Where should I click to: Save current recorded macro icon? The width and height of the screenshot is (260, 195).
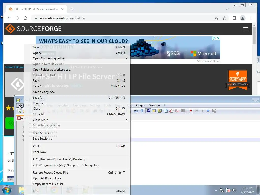pos(214,111)
